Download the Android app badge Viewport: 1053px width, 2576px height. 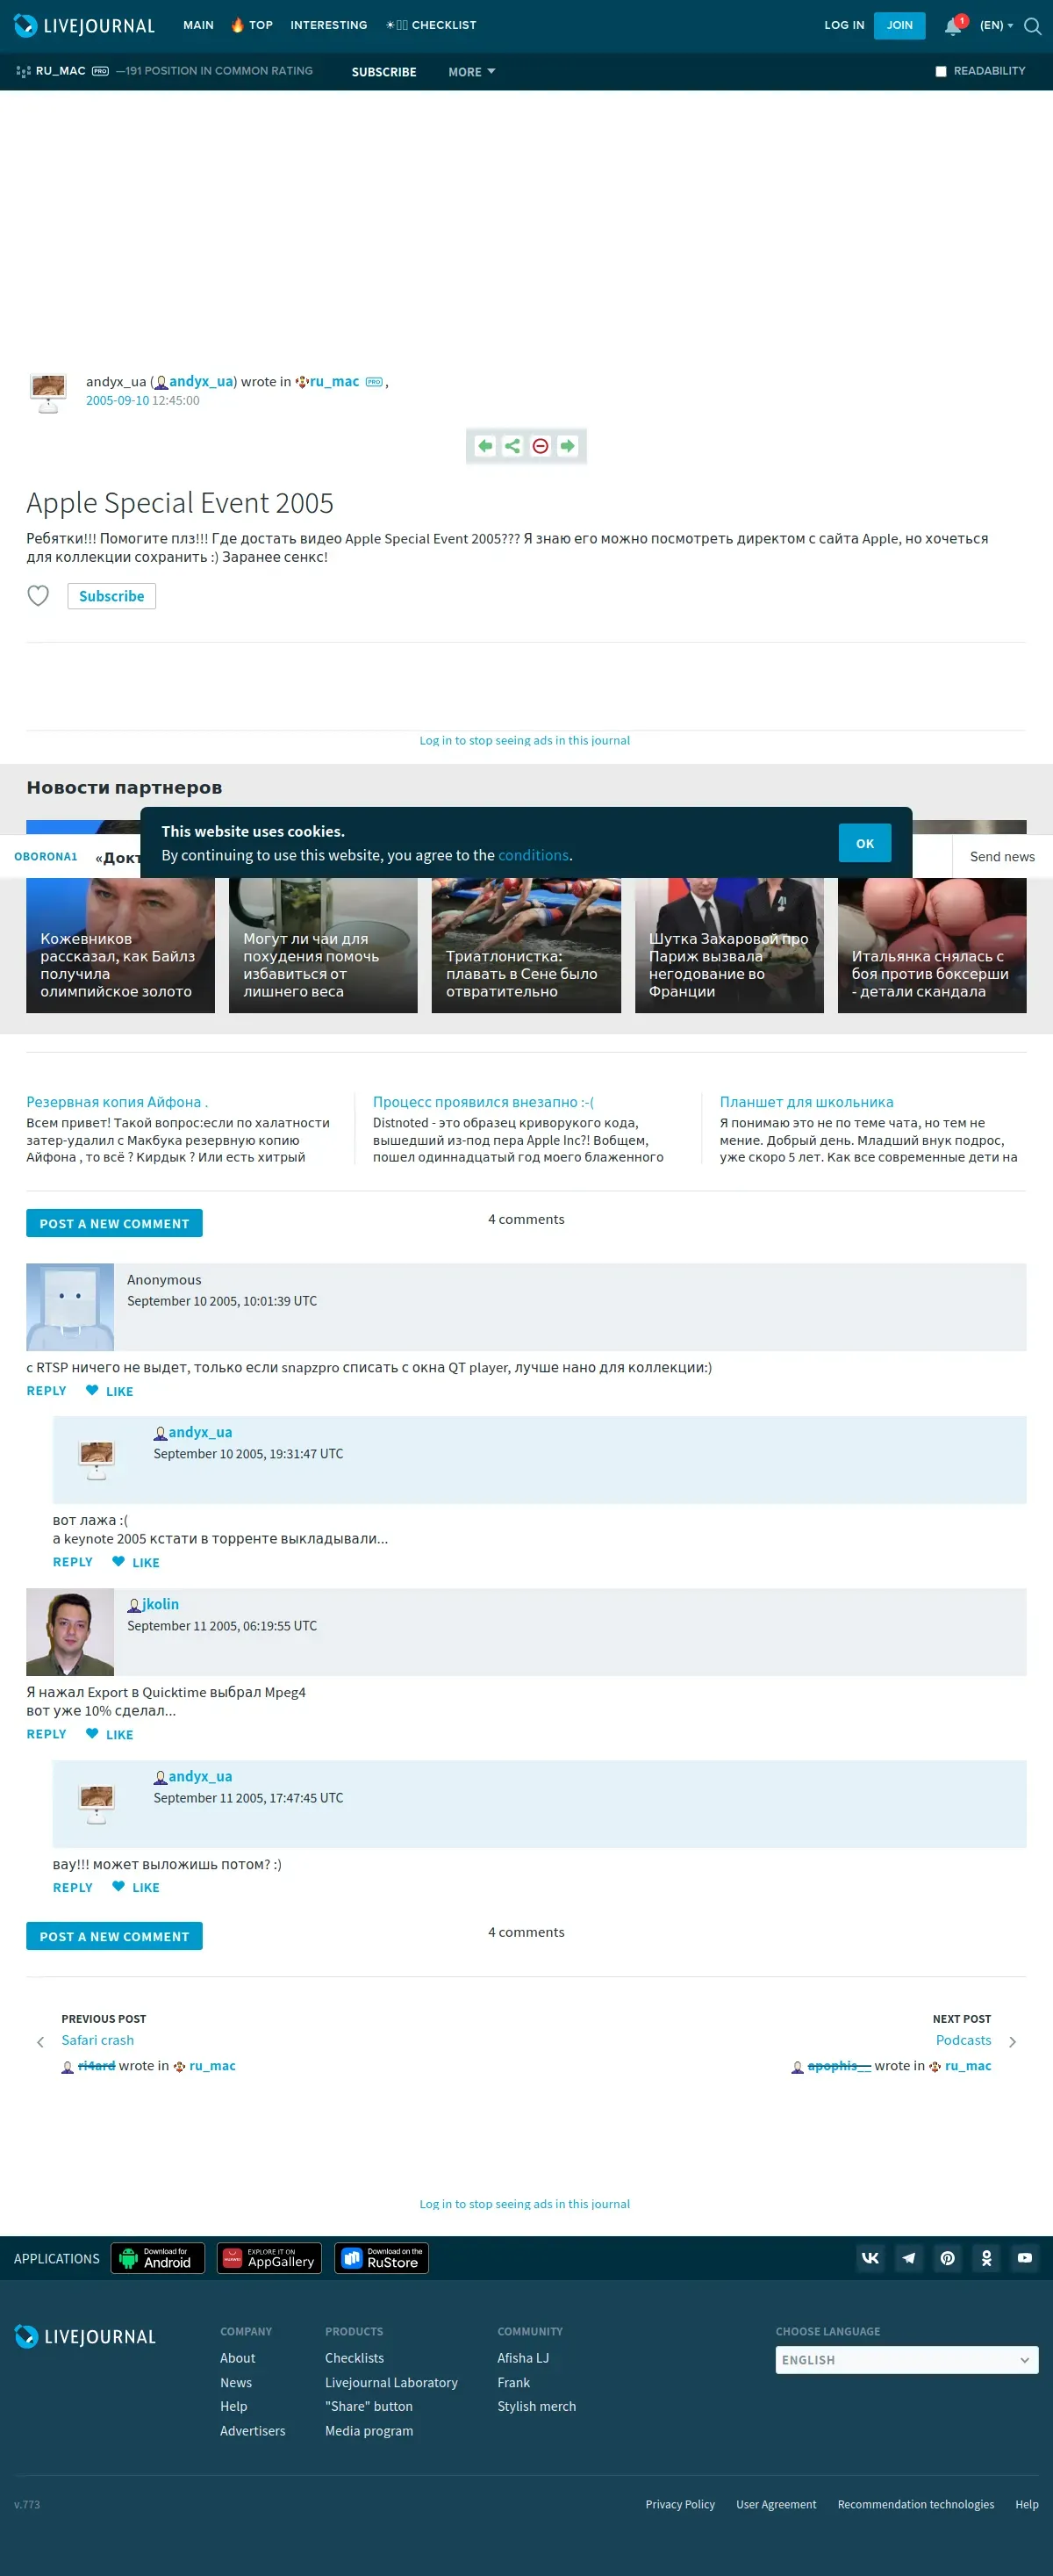(158, 2258)
